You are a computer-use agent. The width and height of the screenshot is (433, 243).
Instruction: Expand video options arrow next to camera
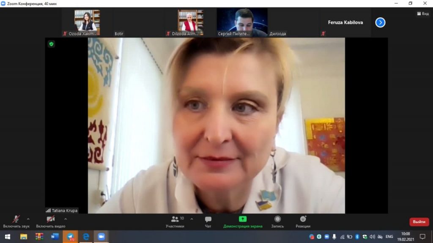[66, 219]
